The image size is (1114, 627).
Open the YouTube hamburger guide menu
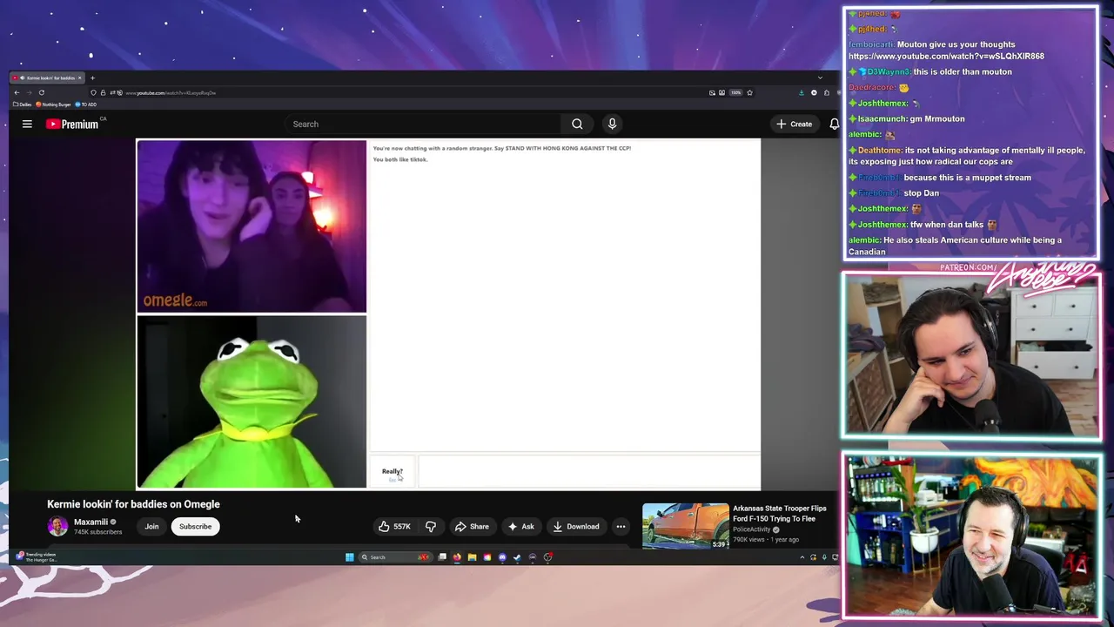[27, 124]
